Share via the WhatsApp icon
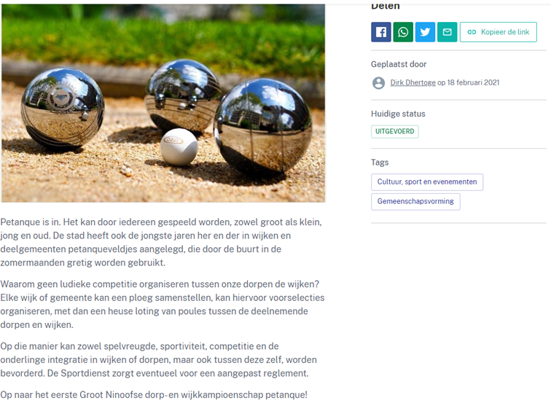This screenshot has height=414, width=551. pos(403,32)
